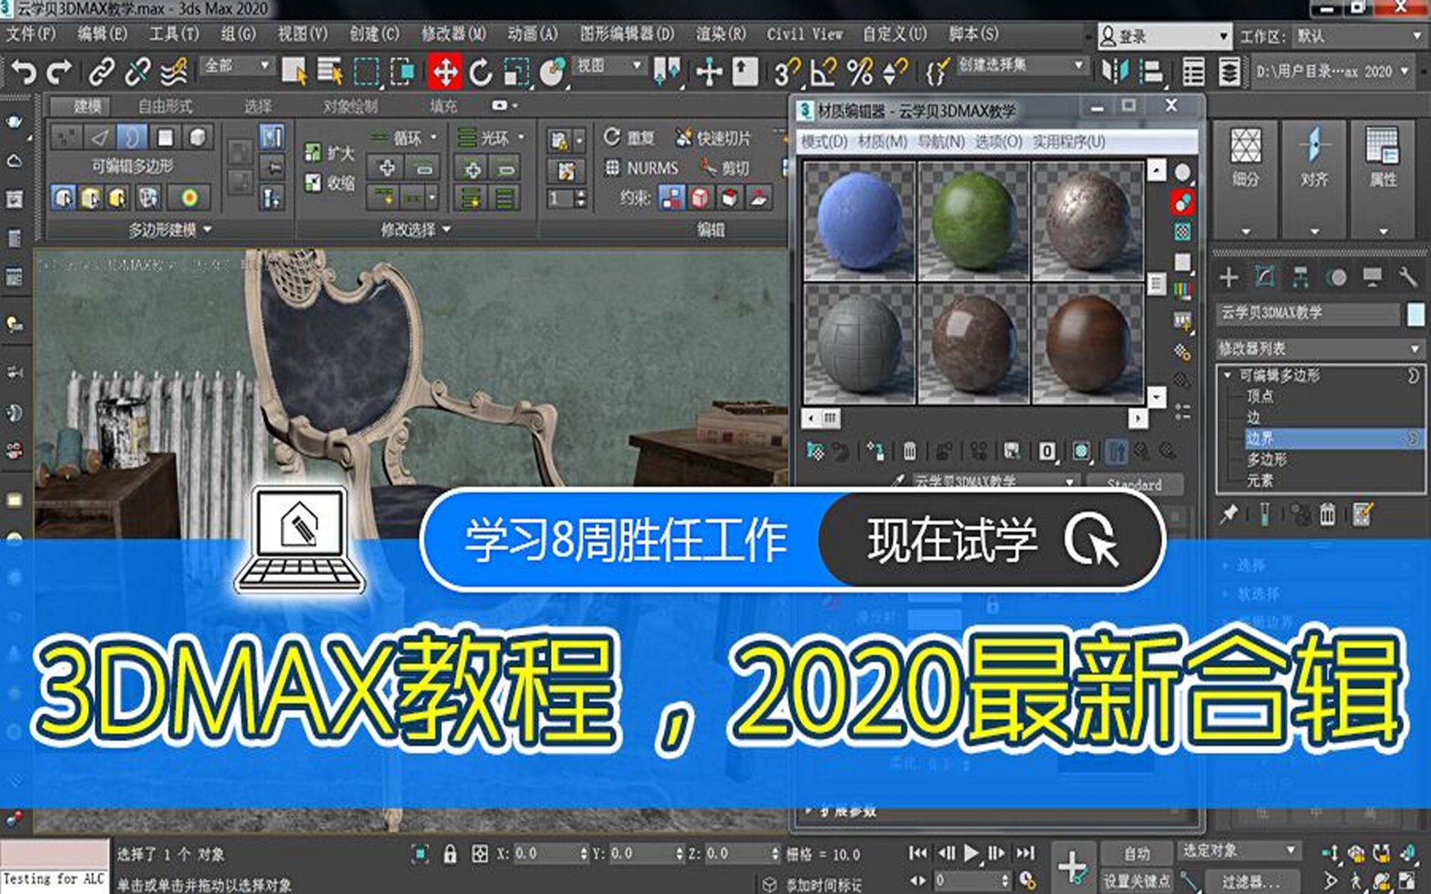This screenshot has width=1431, height=894.
Task: Click the Get Material icon in Material Editor
Action: (x=817, y=451)
